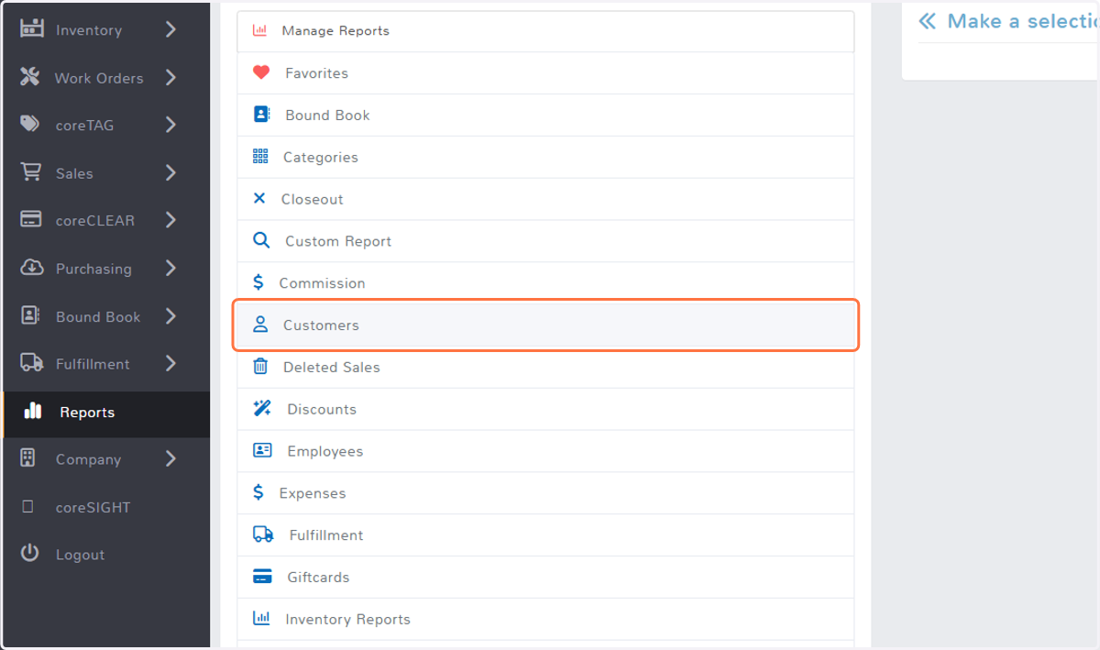
Task: Click the Fulfillment truck icon in sidebar
Action: [32, 363]
